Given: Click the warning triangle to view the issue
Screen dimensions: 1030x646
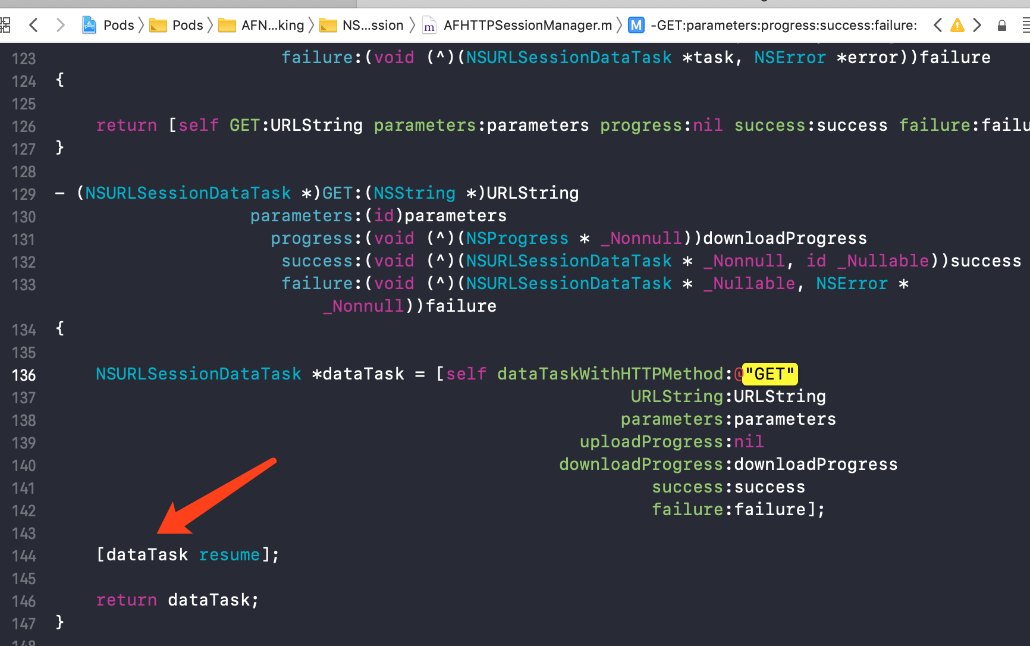Looking at the screenshot, I should pos(957,25).
